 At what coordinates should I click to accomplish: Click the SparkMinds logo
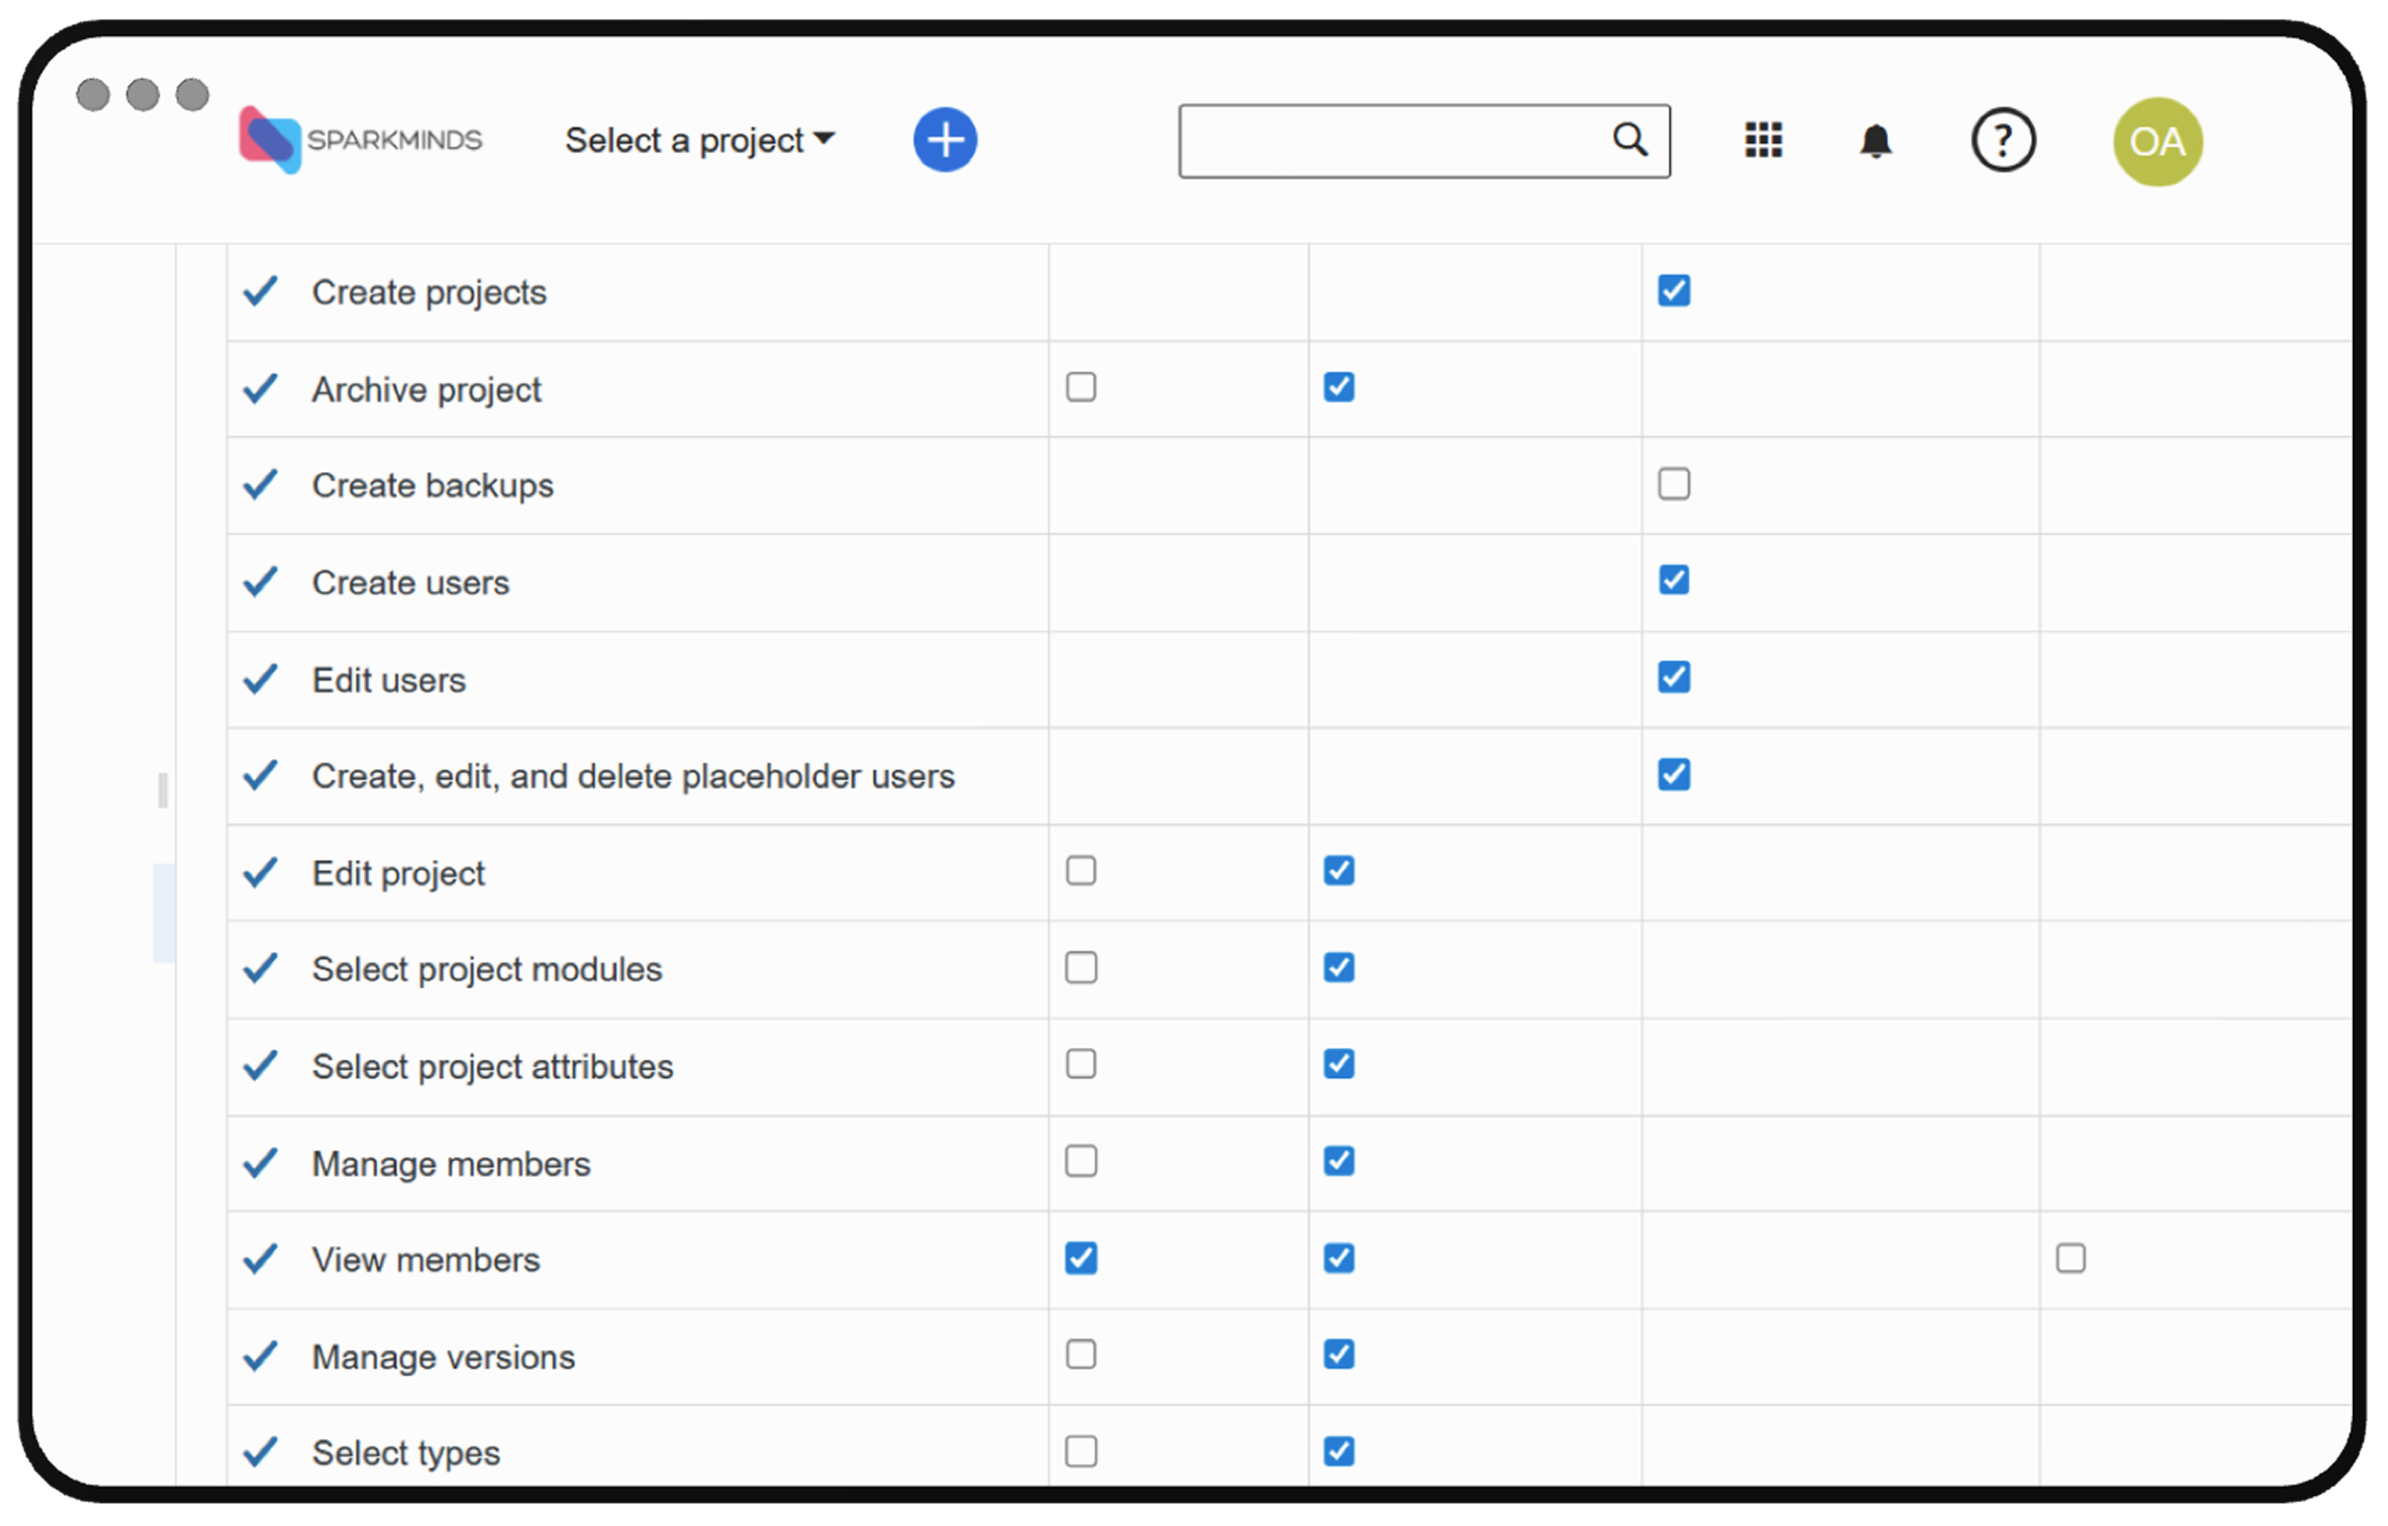coord(360,140)
